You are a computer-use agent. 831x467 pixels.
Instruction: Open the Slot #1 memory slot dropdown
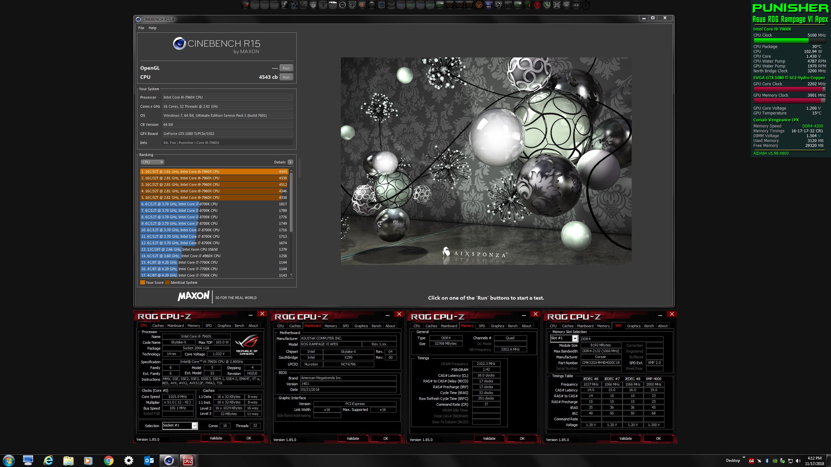pos(575,339)
